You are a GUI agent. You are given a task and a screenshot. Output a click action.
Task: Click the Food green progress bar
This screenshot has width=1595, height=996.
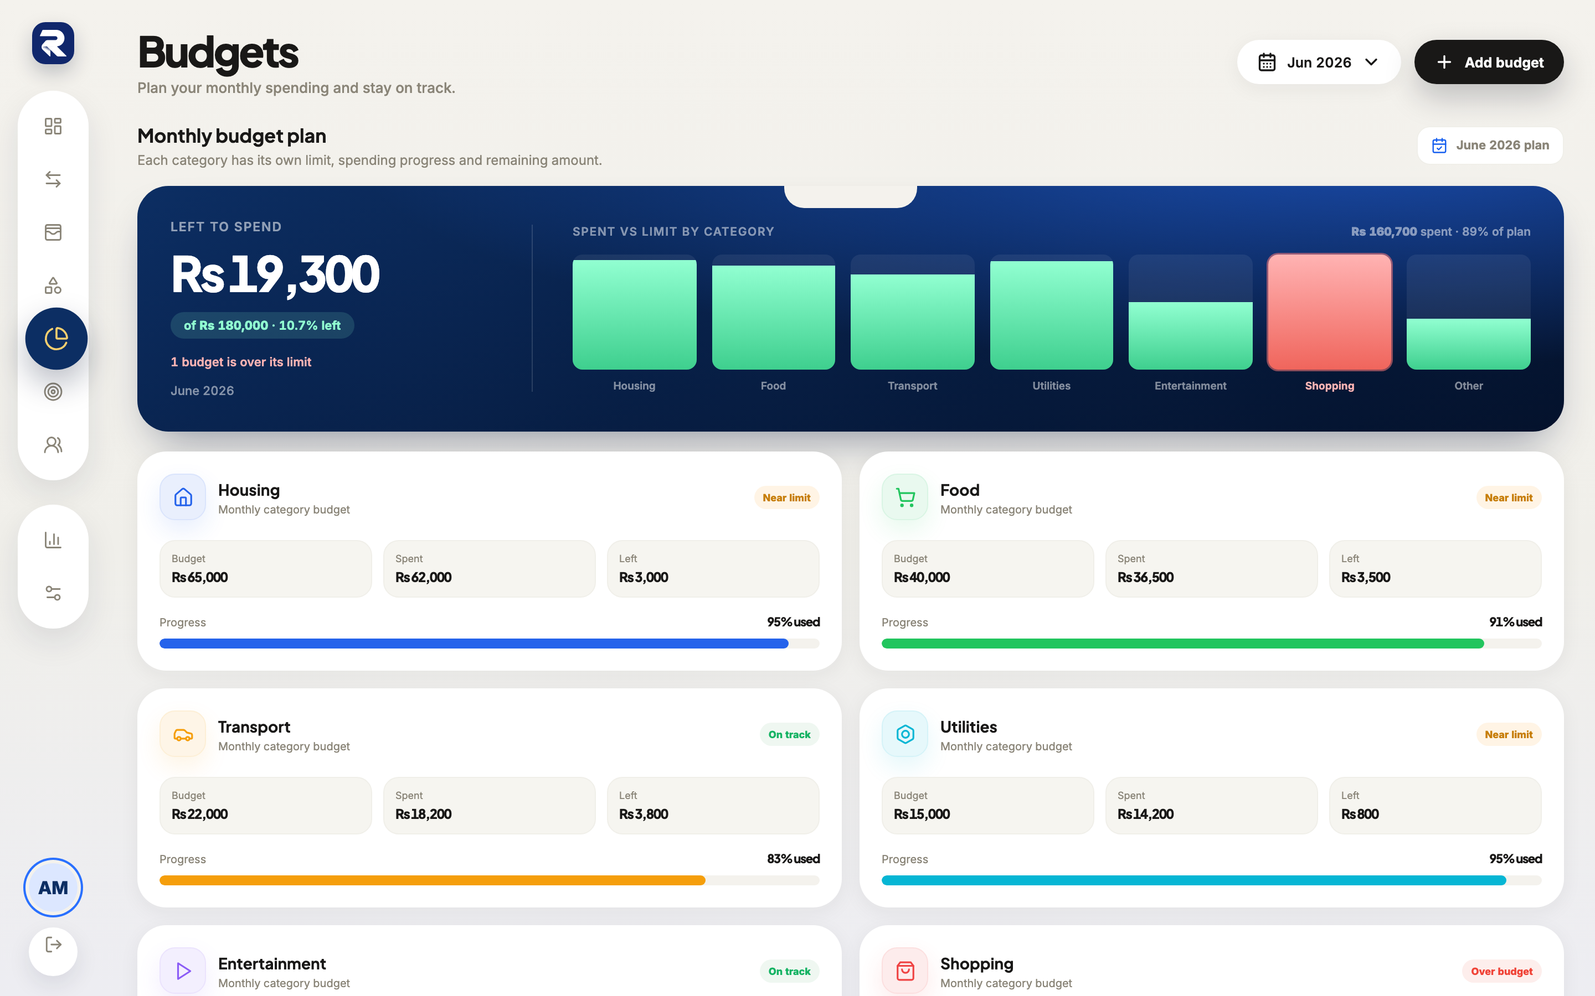pos(1211,644)
